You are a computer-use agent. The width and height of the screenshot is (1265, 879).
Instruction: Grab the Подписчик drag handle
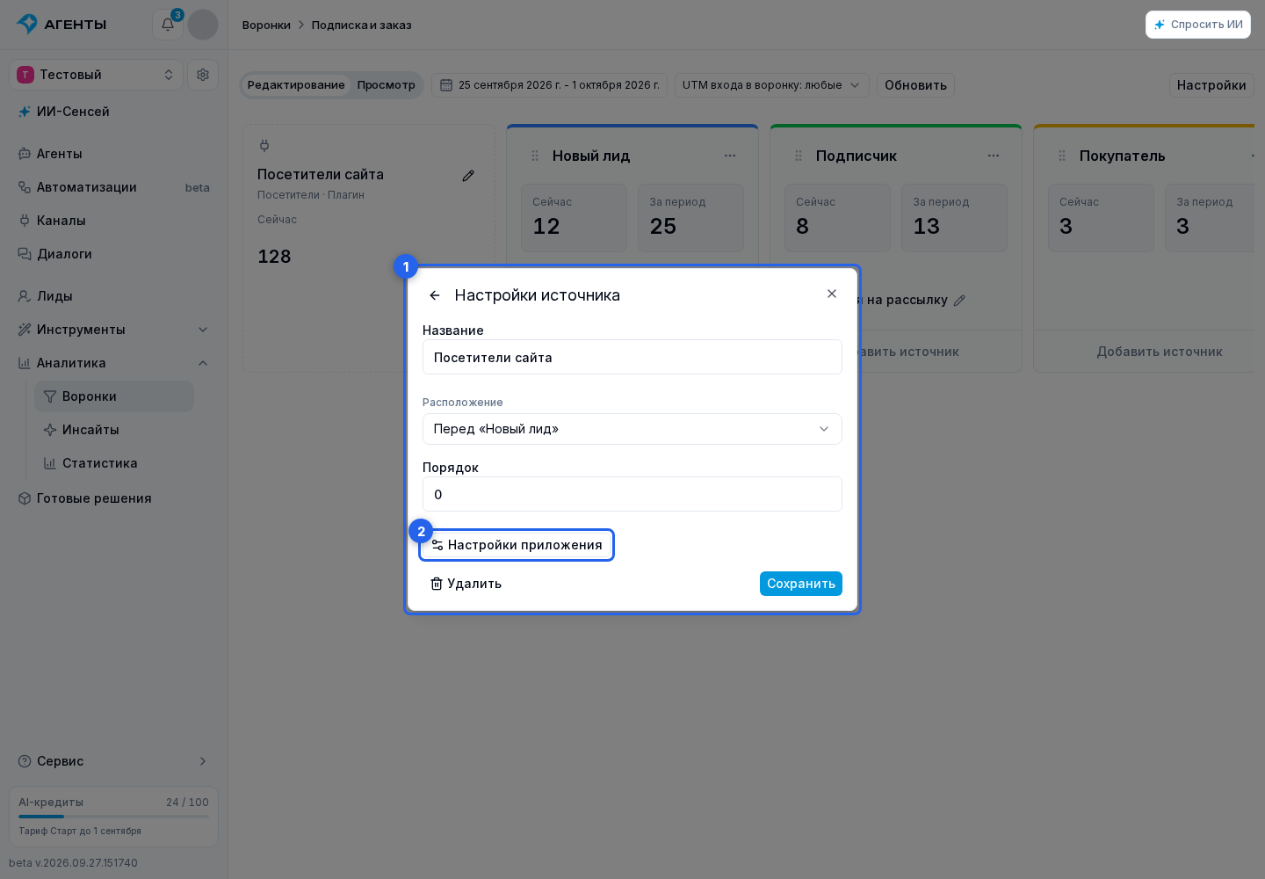[x=799, y=156]
